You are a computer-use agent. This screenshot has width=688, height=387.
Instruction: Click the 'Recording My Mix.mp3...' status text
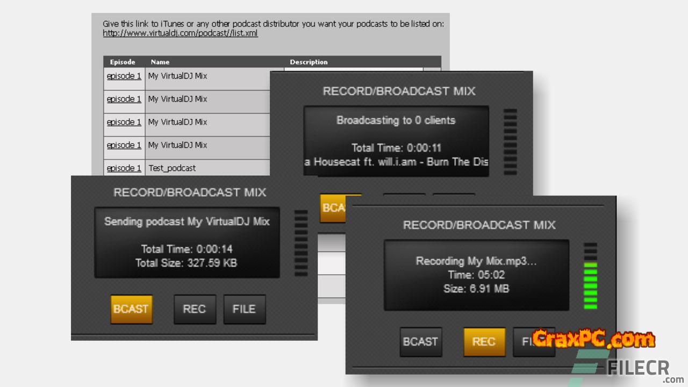(x=476, y=261)
